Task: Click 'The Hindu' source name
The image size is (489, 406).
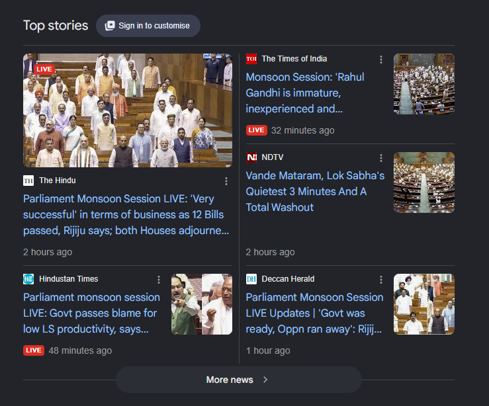Action: [58, 181]
